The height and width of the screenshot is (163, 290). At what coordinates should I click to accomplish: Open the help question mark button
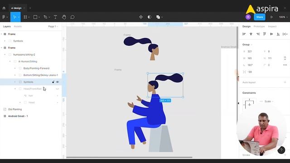coord(281,150)
